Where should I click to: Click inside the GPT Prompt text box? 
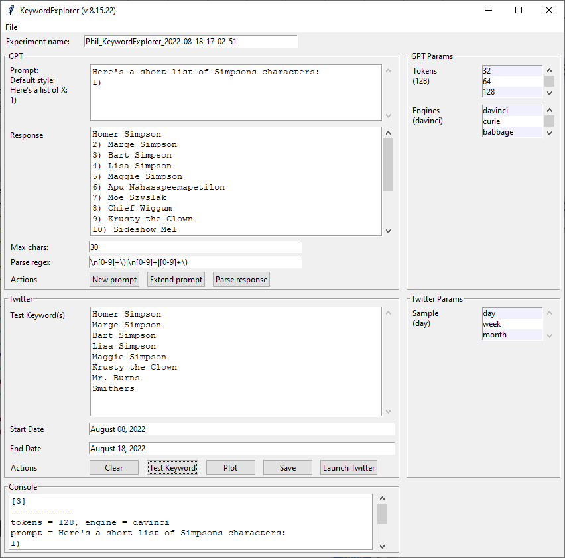[236, 93]
